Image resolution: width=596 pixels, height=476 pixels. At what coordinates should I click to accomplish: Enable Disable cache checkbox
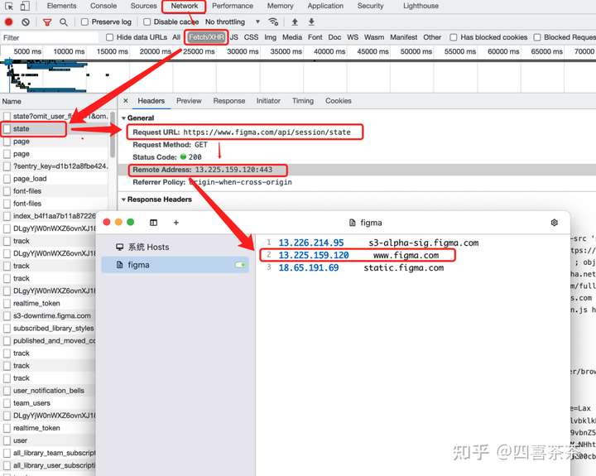pos(147,22)
